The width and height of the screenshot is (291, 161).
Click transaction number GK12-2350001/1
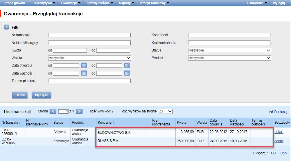tap(10, 132)
